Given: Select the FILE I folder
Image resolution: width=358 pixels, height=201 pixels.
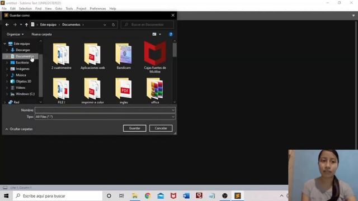Looking at the screenshot, I should point(61,90).
